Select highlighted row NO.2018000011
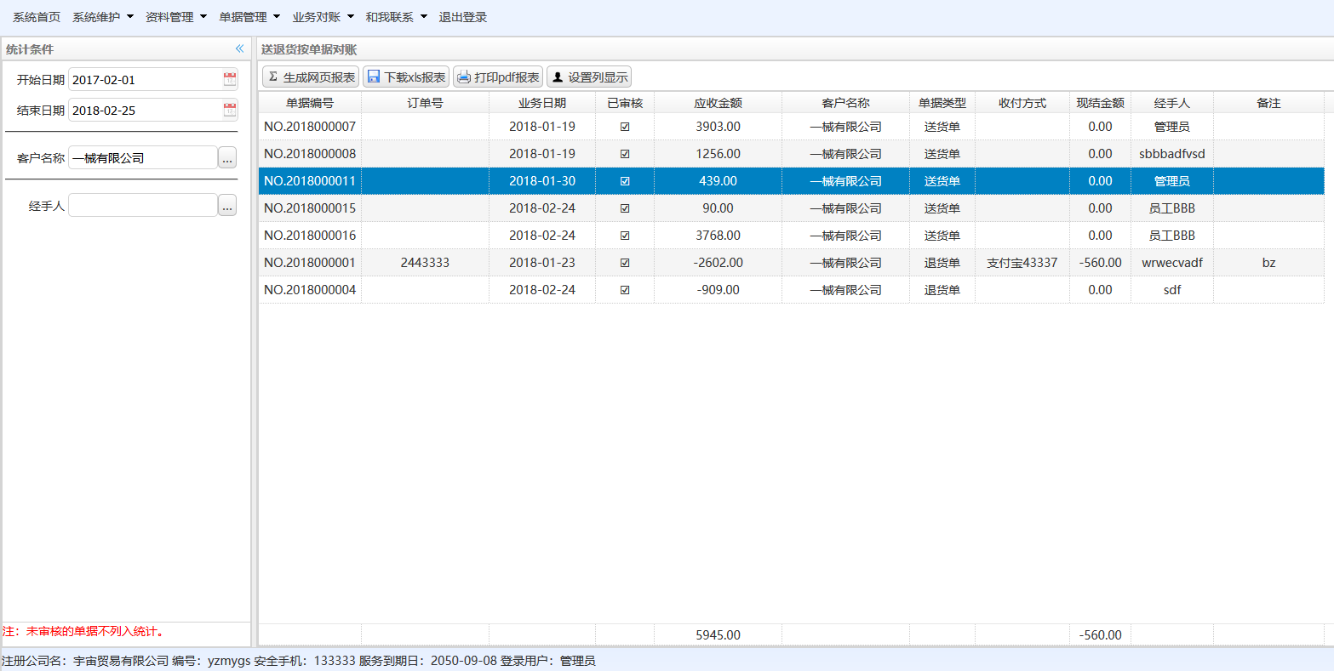 (x=791, y=181)
